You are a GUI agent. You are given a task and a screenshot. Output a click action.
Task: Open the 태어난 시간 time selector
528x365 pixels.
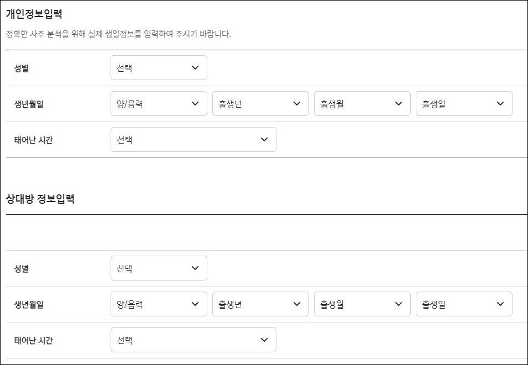(193, 139)
